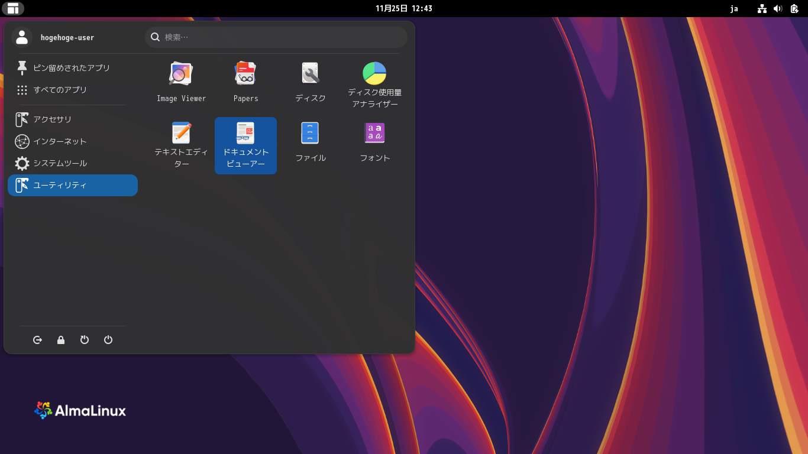Open the ディスク disk utility

click(x=310, y=83)
